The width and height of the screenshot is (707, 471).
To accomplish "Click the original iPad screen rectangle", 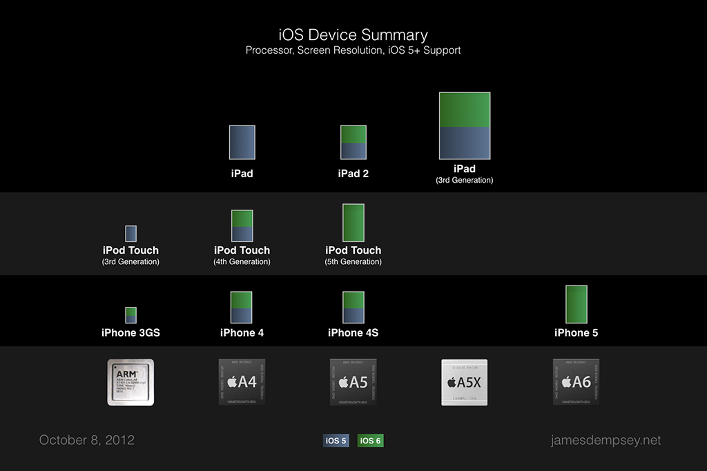I will click(x=242, y=142).
